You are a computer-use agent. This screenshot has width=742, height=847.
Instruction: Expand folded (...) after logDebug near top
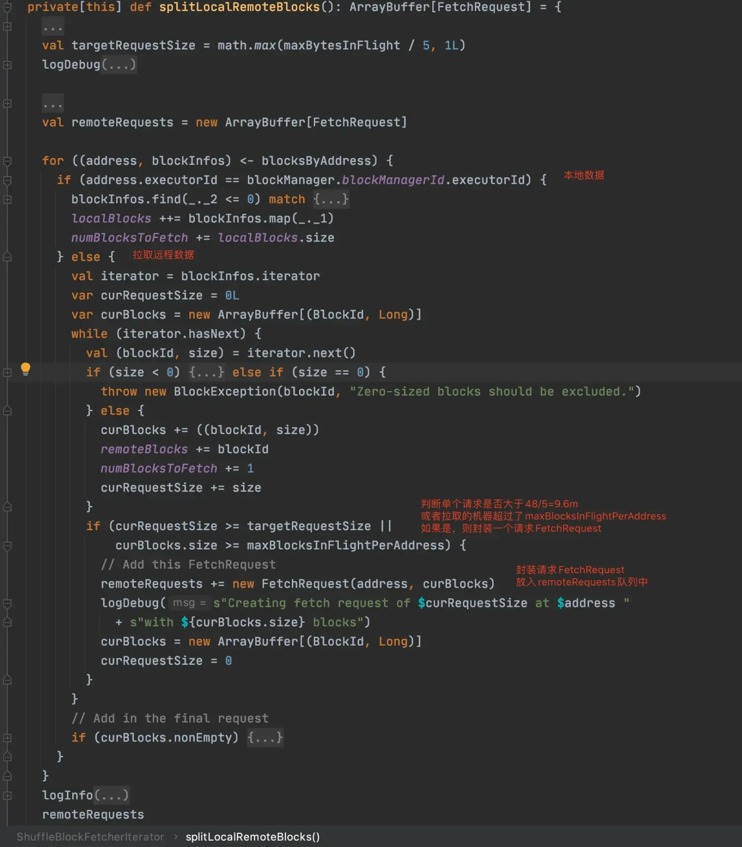(119, 65)
